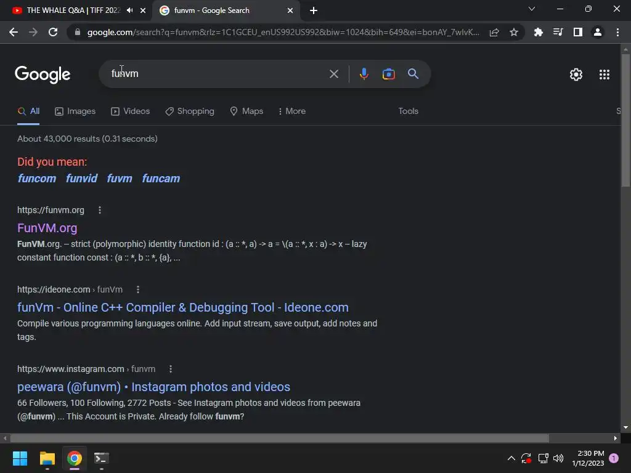Expand the More search filters menu
Viewport: 631px width, 473px height.
(291, 111)
